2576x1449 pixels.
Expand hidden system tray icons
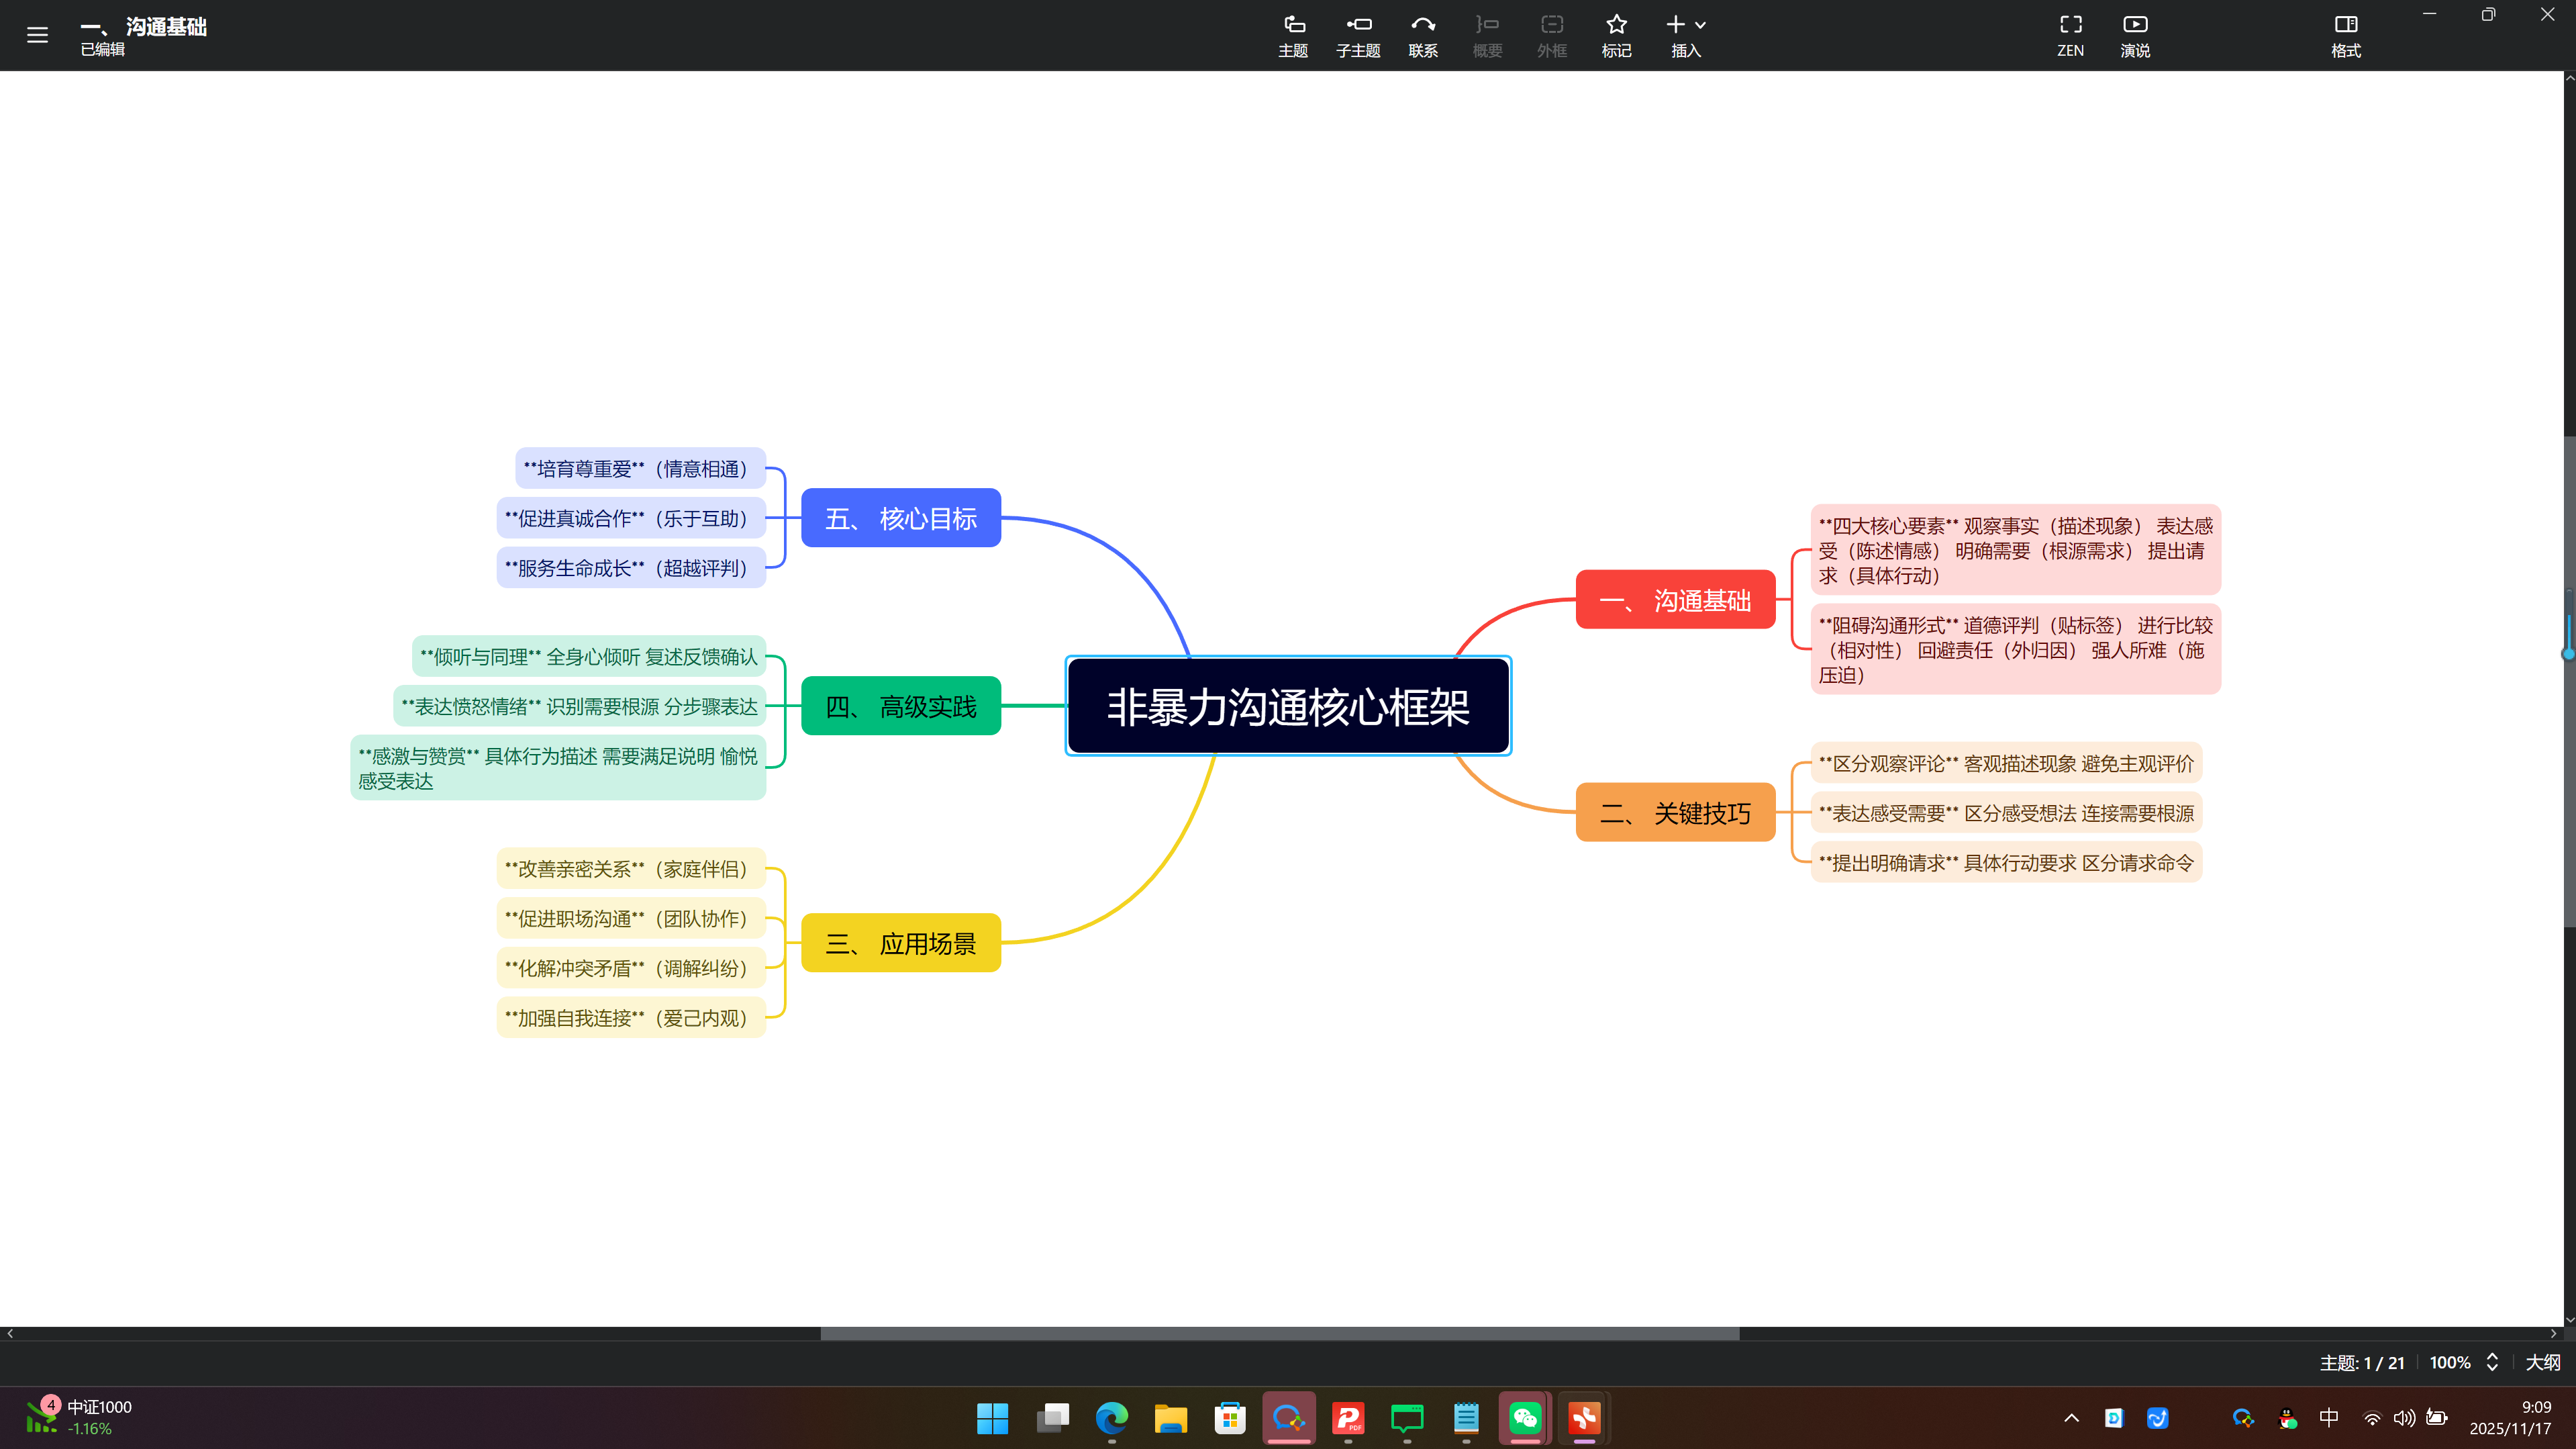coord(2072,1418)
